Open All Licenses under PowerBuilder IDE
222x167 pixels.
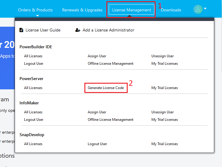coord(33,56)
